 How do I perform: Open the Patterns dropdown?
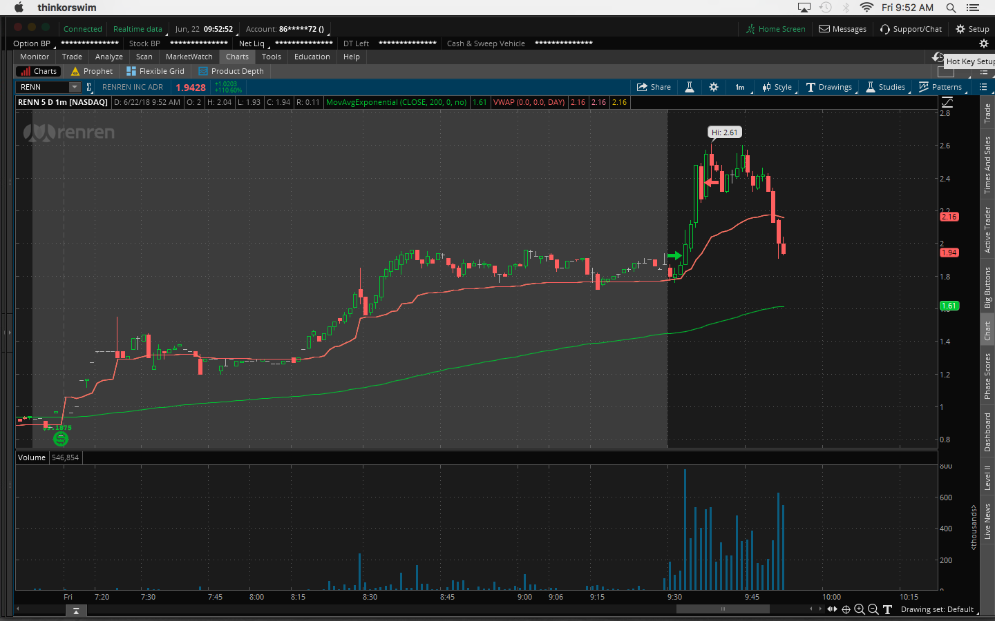point(940,87)
